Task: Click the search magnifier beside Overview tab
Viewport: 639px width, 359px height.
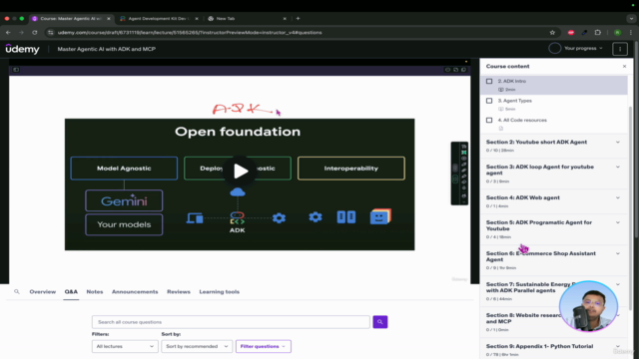Action: (17, 292)
